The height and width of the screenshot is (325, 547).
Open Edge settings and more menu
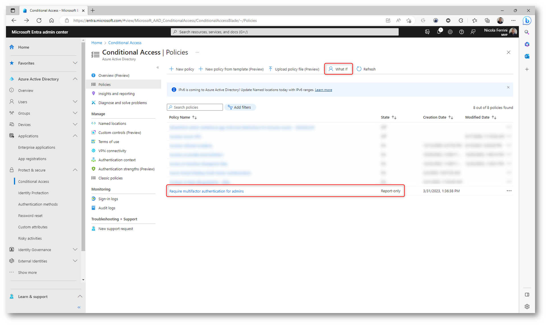(x=513, y=20)
